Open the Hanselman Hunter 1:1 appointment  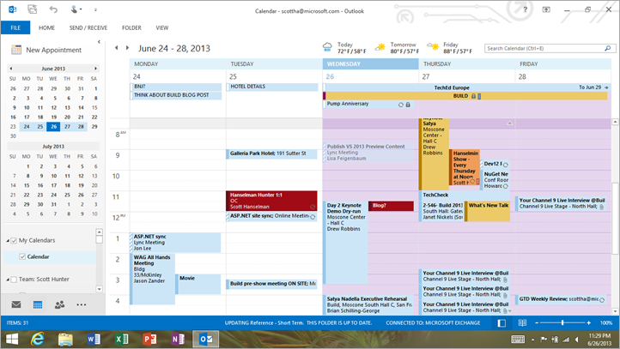tap(271, 201)
